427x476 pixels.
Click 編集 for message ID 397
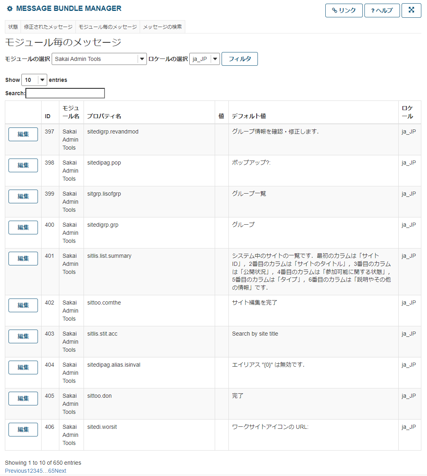pos(23,134)
